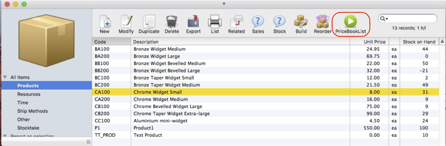Click the column chooser triangle beside Stock on Hand
The image size is (446, 146).
pos(442,42)
